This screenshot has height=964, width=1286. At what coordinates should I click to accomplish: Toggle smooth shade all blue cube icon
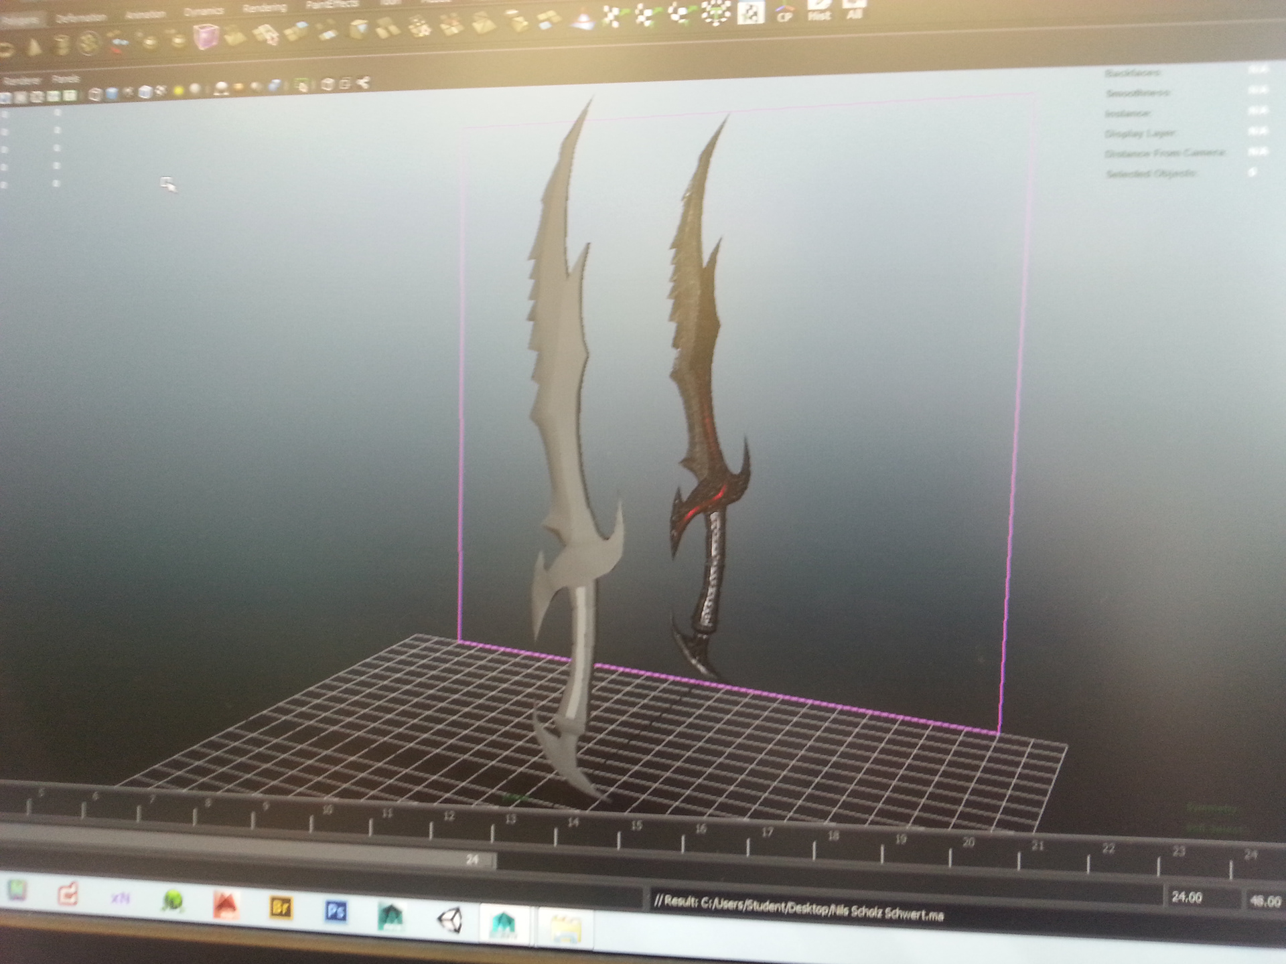[112, 94]
